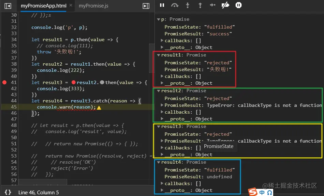Image resolution: width=324 pixels, height=196 pixels.
Task: Pause script execution
Action: point(162,5)
